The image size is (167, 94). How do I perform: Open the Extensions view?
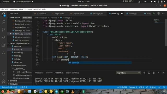[x=3, y=45]
